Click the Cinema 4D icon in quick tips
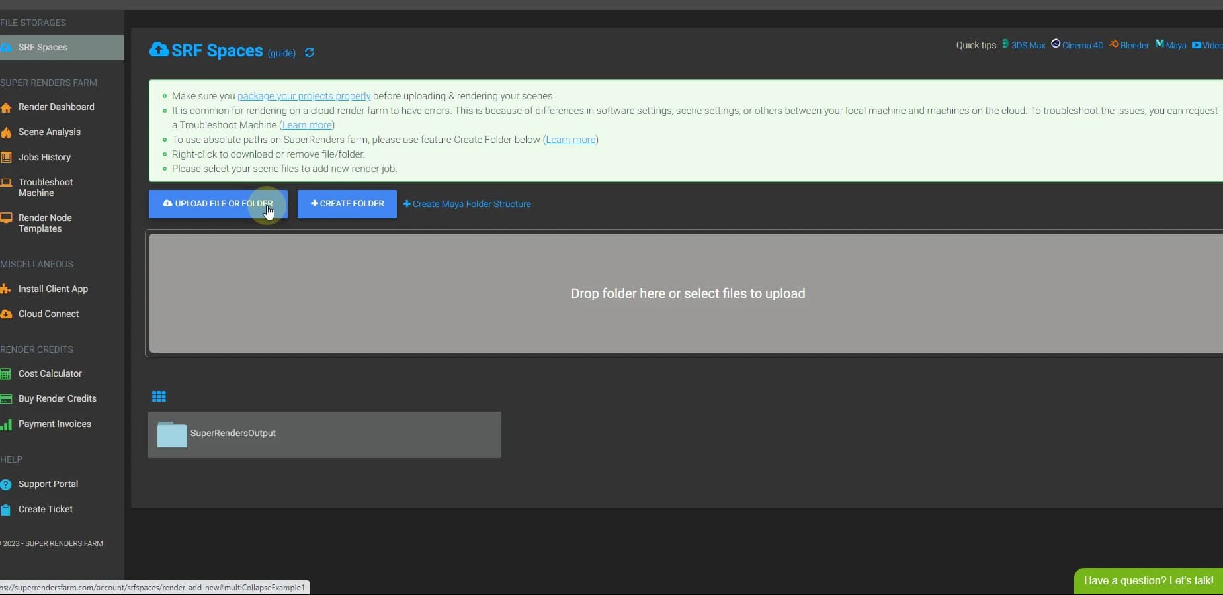The image size is (1223, 595). (1056, 44)
